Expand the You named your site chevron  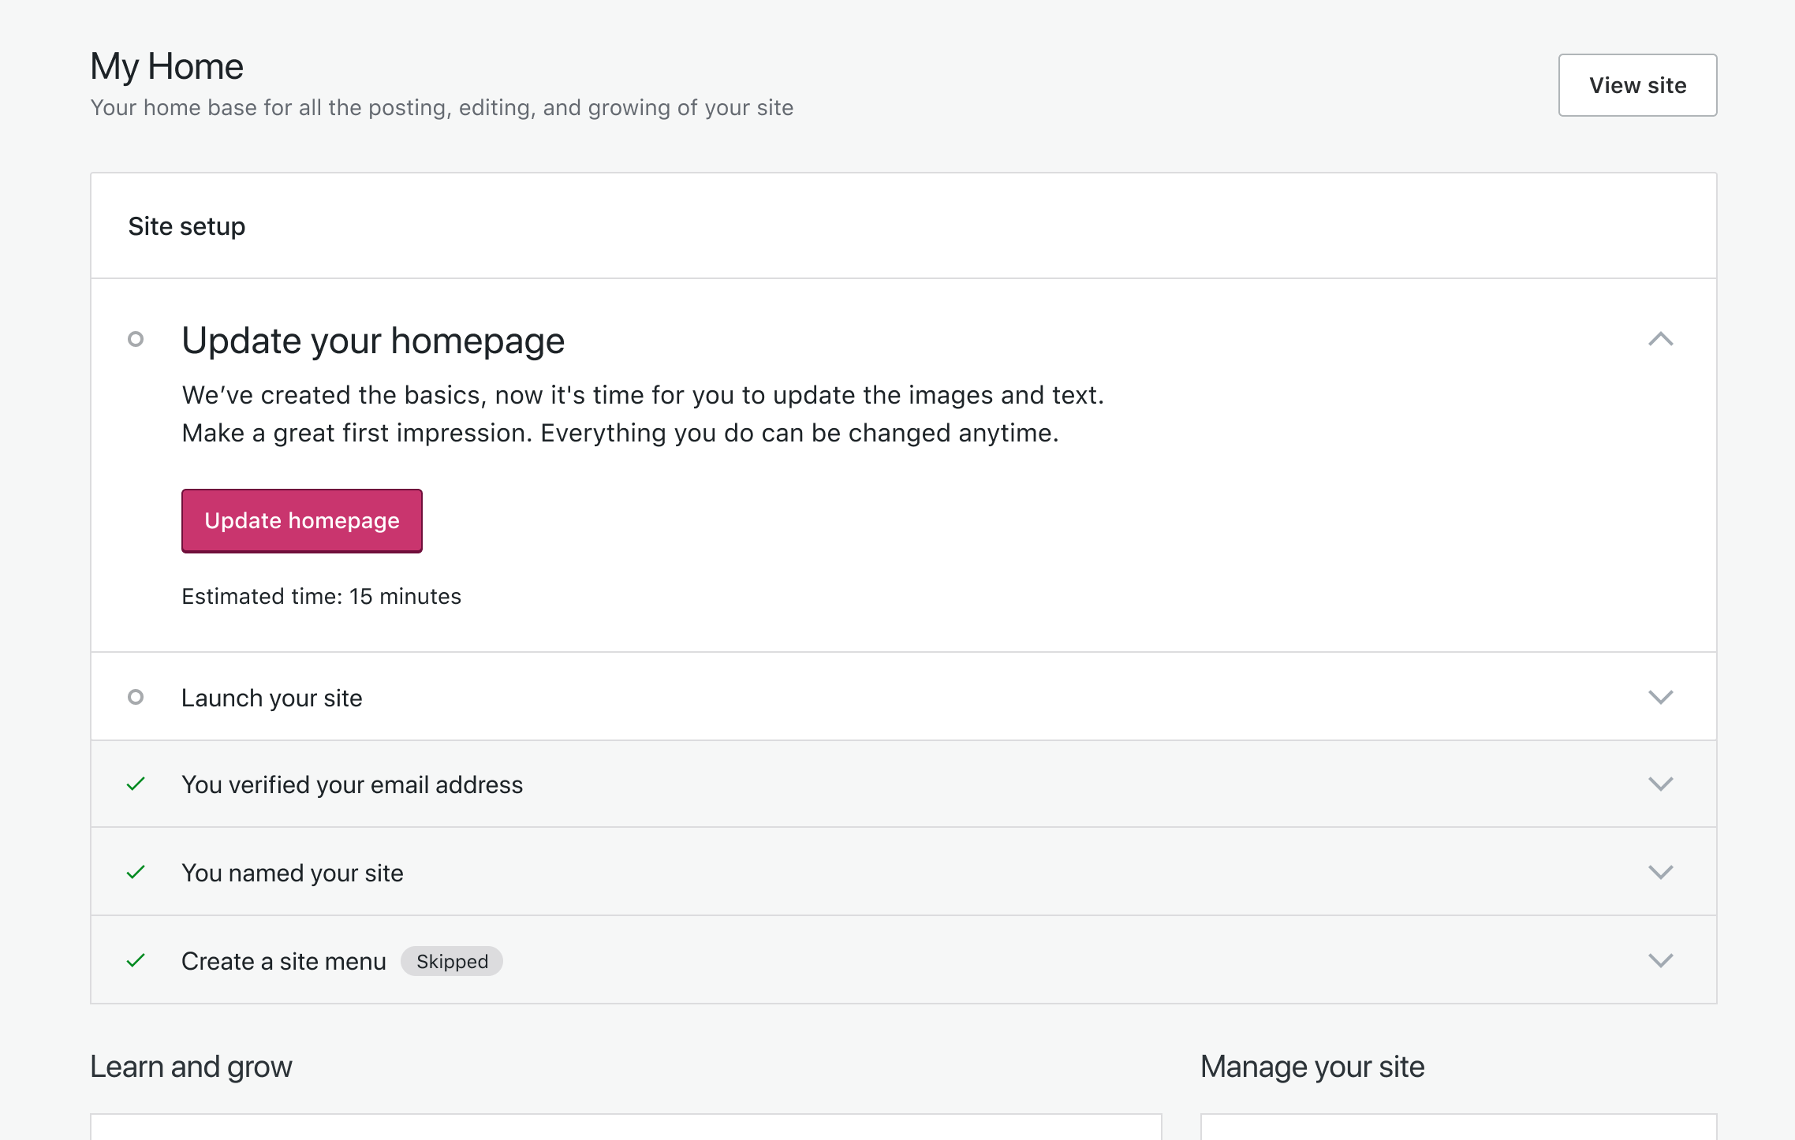[x=1660, y=872]
